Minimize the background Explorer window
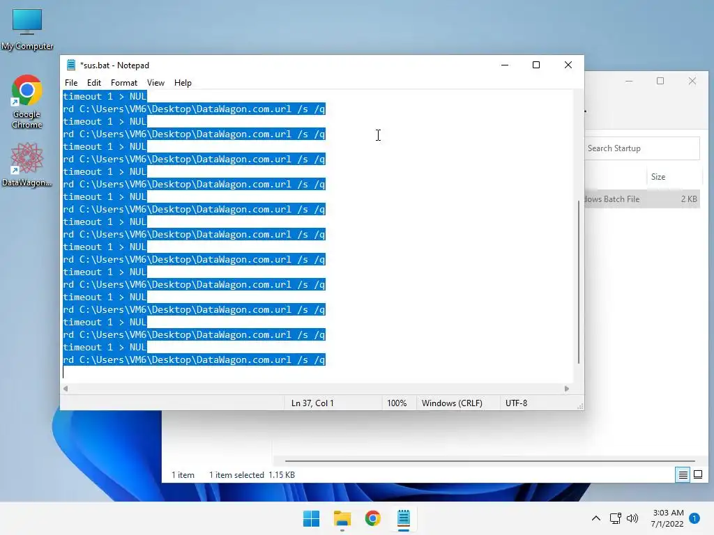This screenshot has width=714, height=535. [629, 81]
